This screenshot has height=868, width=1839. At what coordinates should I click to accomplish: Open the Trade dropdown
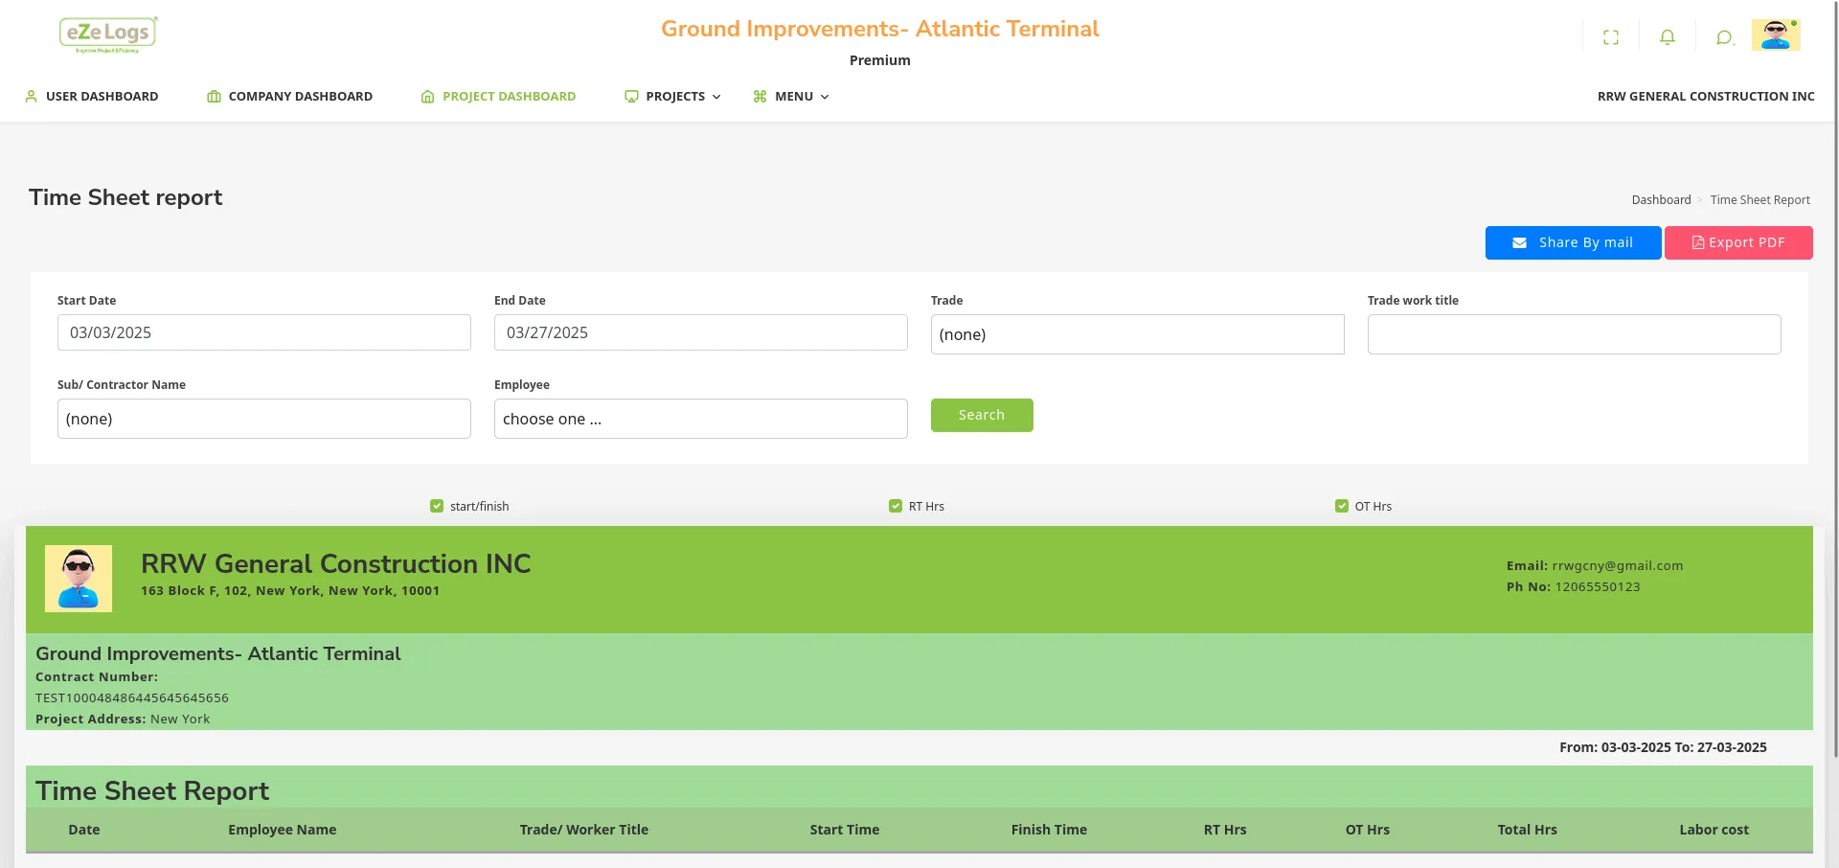(1137, 334)
